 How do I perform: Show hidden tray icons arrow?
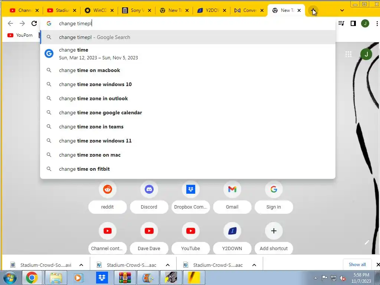pos(315,278)
